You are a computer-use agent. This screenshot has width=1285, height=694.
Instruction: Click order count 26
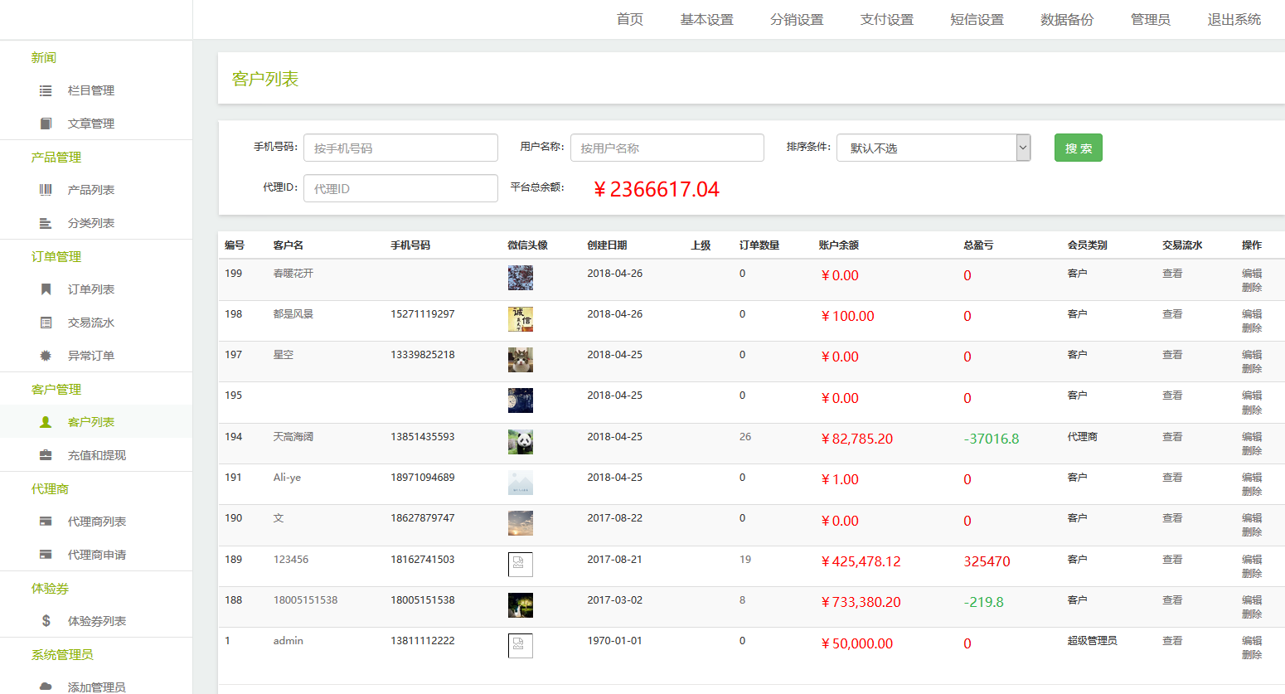pyautogui.click(x=745, y=437)
